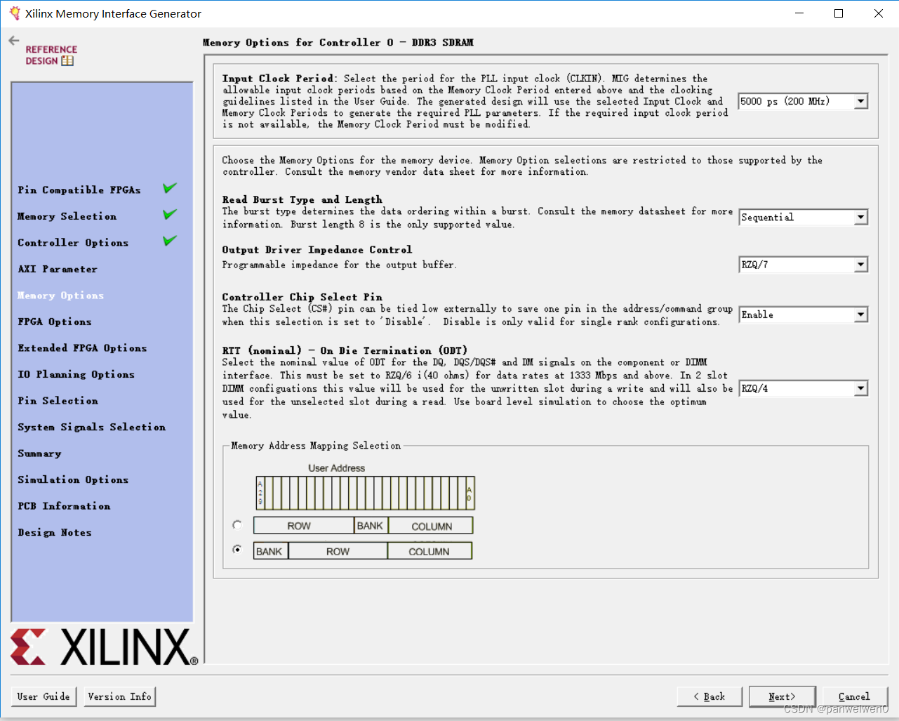The height and width of the screenshot is (721, 899).
Task: Click COLUMN block in second mapping option
Action: click(429, 551)
